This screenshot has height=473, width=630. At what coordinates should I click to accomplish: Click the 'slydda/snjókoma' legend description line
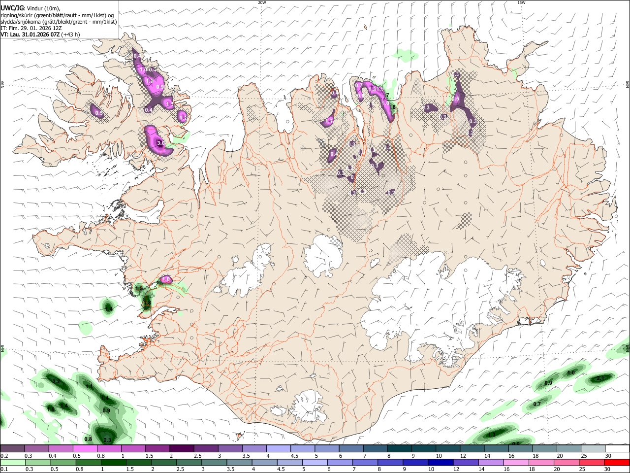click(59, 22)
